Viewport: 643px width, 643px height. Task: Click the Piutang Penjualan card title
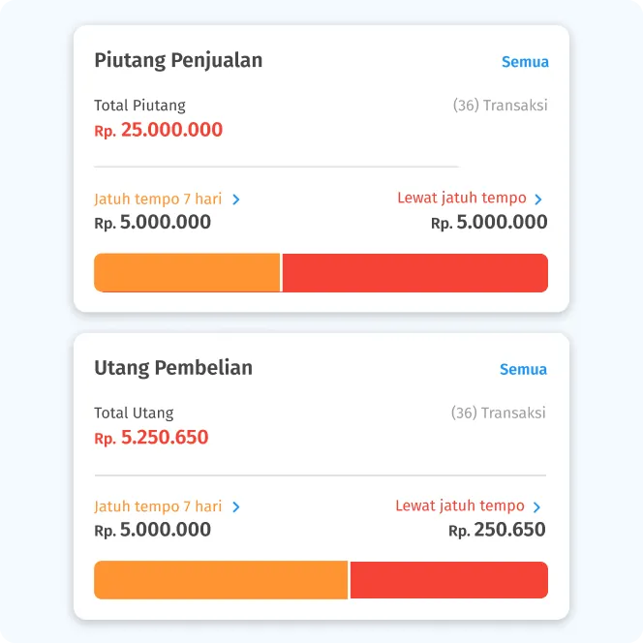coord(178,60)
